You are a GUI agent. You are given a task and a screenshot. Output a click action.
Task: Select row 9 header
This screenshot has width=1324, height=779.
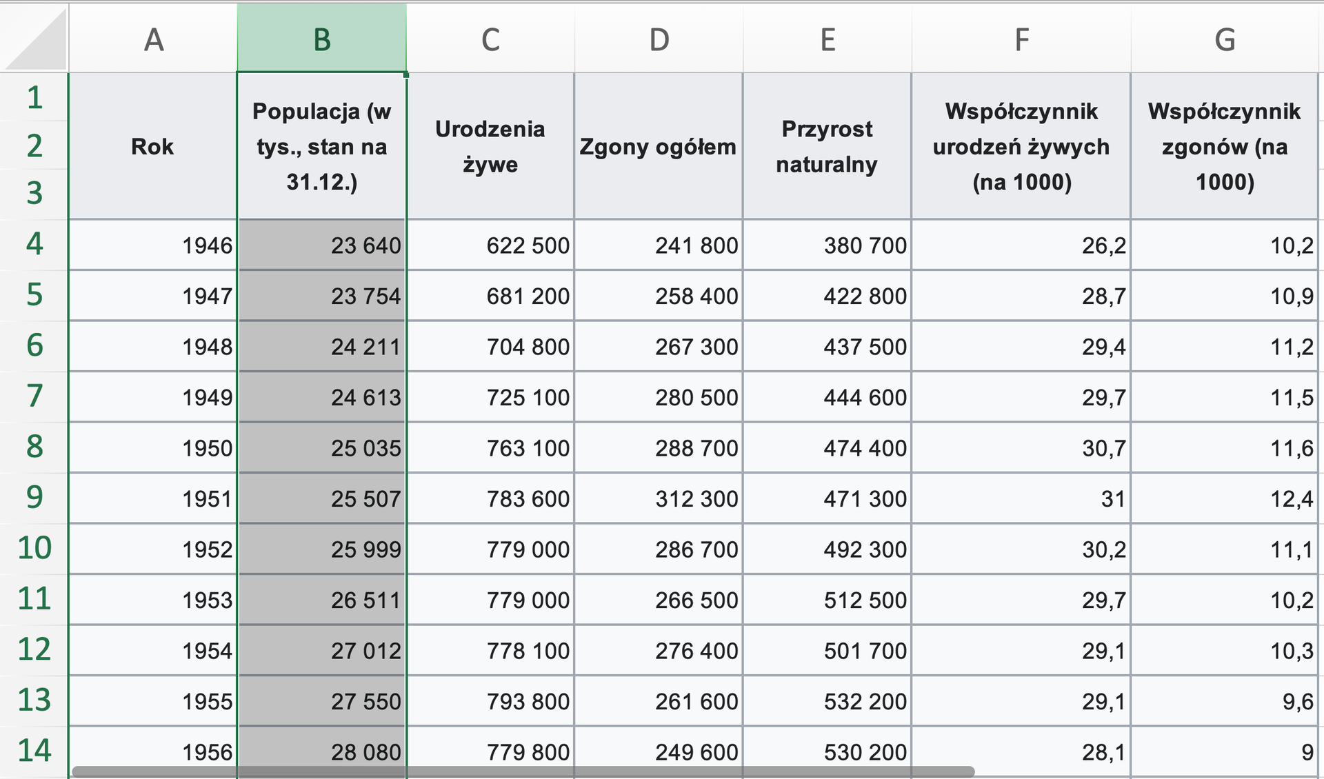click(x=34, y=498)
